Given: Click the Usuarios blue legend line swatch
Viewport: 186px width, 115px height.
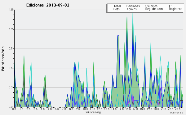Looking at the screenshot, I should tap(142, 6).
